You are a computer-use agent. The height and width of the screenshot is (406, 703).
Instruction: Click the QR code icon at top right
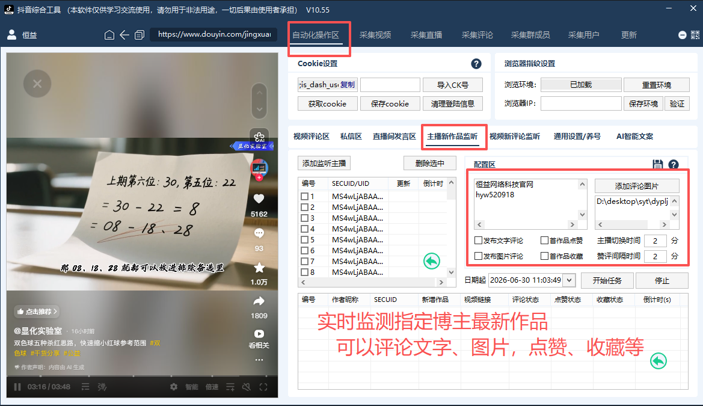695,35
